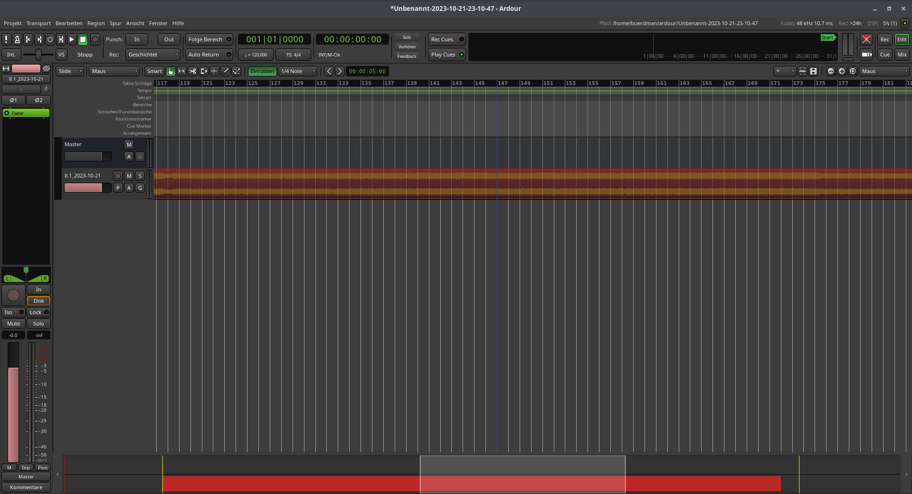Mute the 8.1_2023-10-21 track

tap(129, 176)
